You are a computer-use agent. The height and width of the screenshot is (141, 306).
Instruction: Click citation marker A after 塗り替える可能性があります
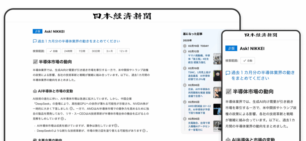[x=144, y=131]
